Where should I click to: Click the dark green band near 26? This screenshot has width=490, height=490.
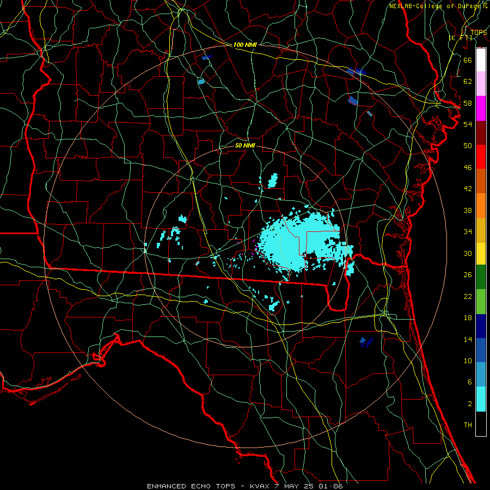click(481, 277)
